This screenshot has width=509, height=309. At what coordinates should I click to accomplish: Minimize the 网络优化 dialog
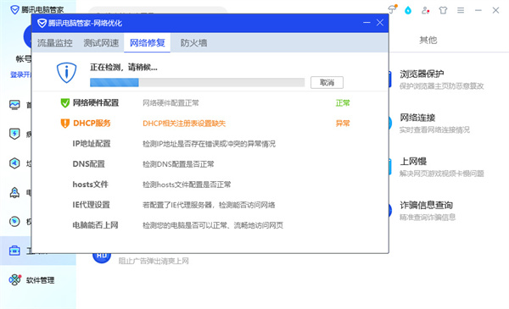(x=366, y=23)
